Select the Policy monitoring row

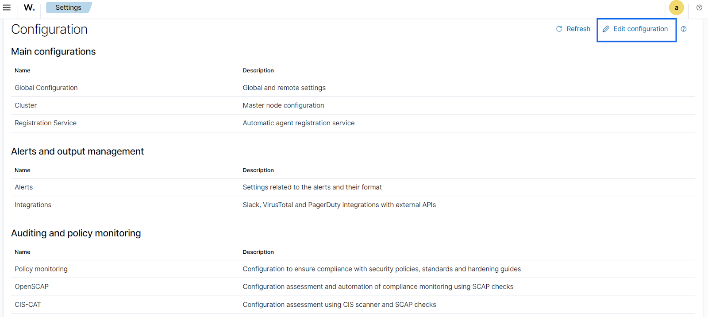click(x=41, y=269)
